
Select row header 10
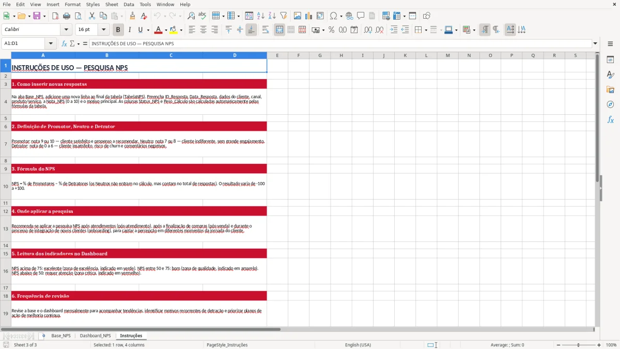click(x=6, y=186)
